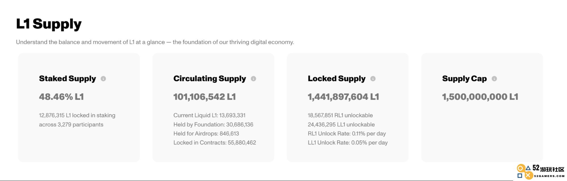The width and height of the screenshot is (567, 181).
Task: Click the 18,567,851 RL1 unlockable line
Action: pos(340,115)
